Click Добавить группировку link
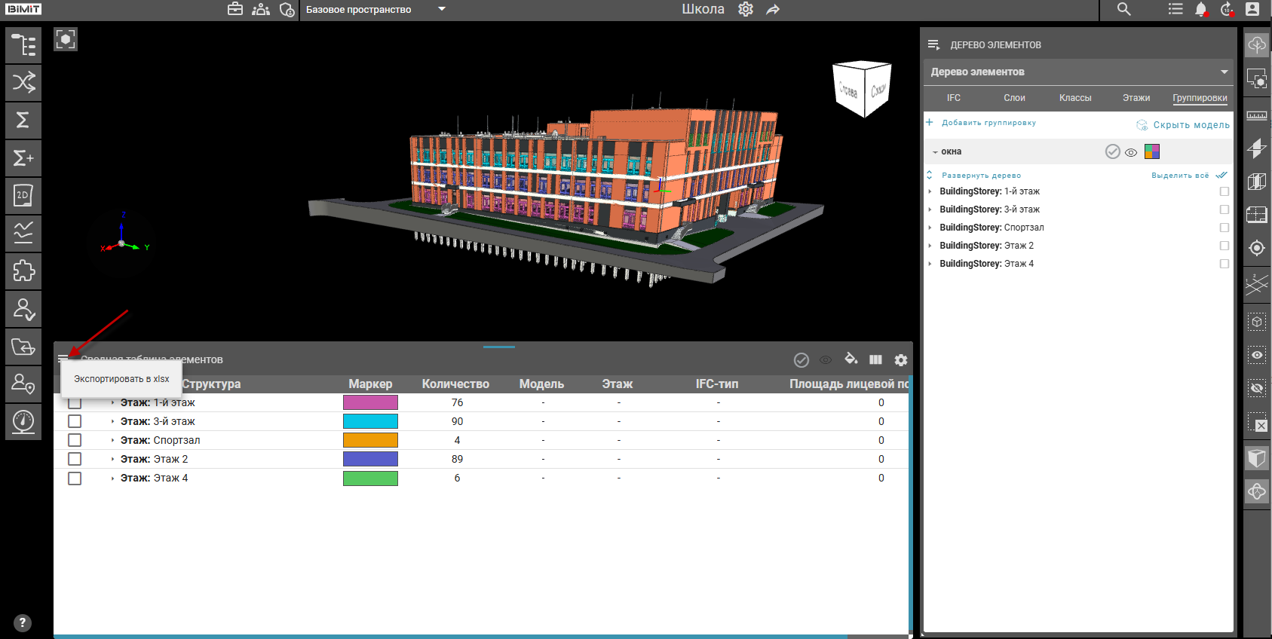This screenshot has height=639, width=1272. pyautogui.click(x=988, y=123)
